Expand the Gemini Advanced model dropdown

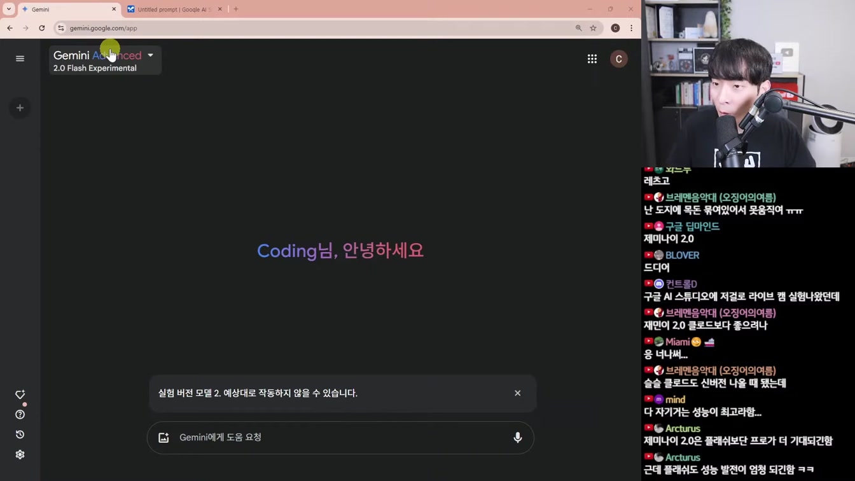105,60
